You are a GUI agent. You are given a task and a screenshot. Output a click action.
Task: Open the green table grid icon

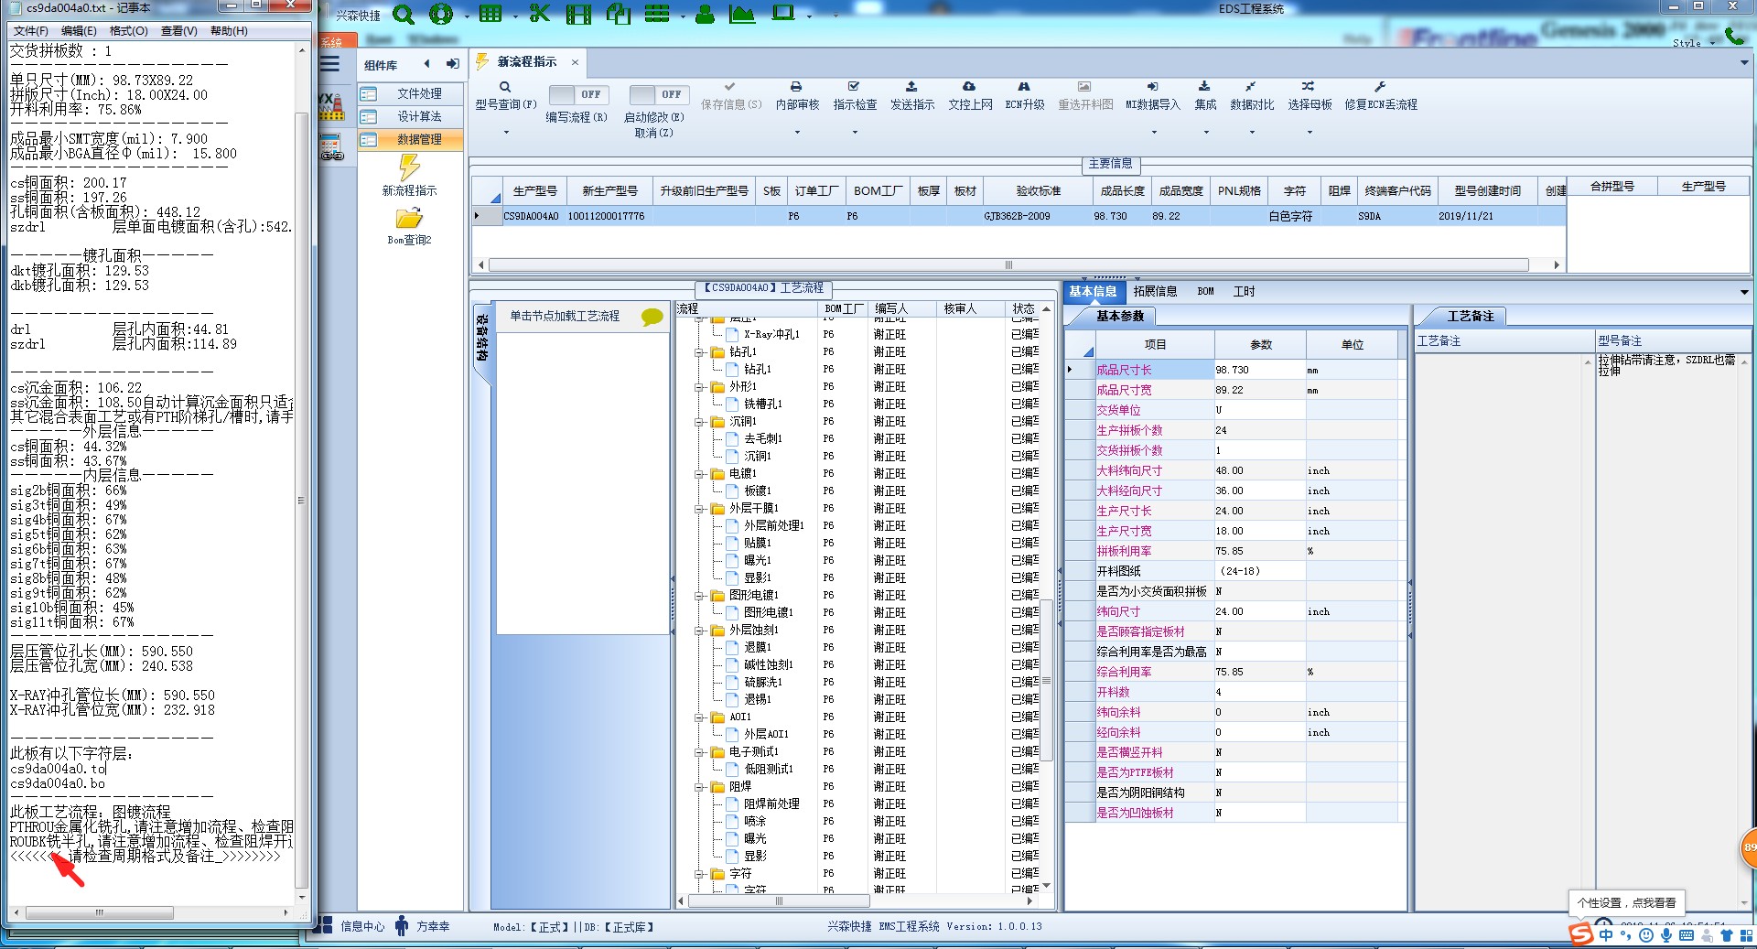(491, 15)
